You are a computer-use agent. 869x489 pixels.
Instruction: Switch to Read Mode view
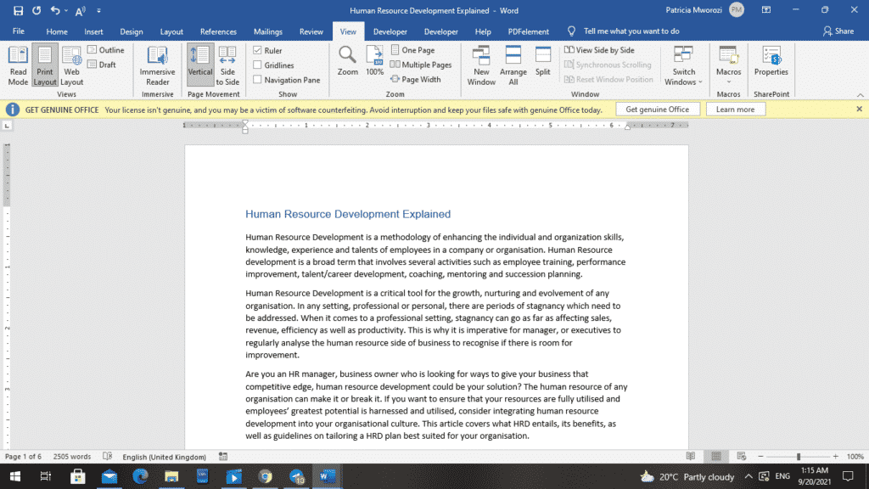pos(18,65)
